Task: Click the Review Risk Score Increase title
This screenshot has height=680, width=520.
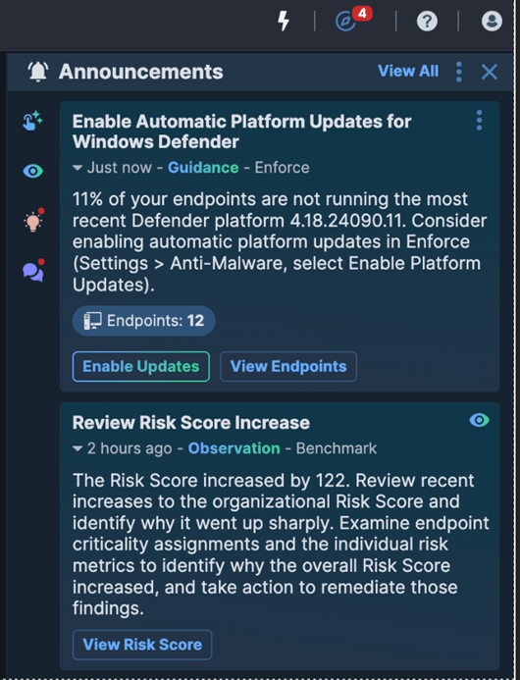Action: pyautogui.click(x=190, y=422)
